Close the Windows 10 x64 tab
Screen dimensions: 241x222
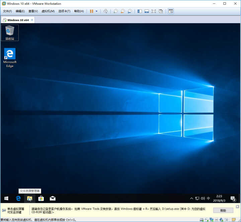pos(32,20)
